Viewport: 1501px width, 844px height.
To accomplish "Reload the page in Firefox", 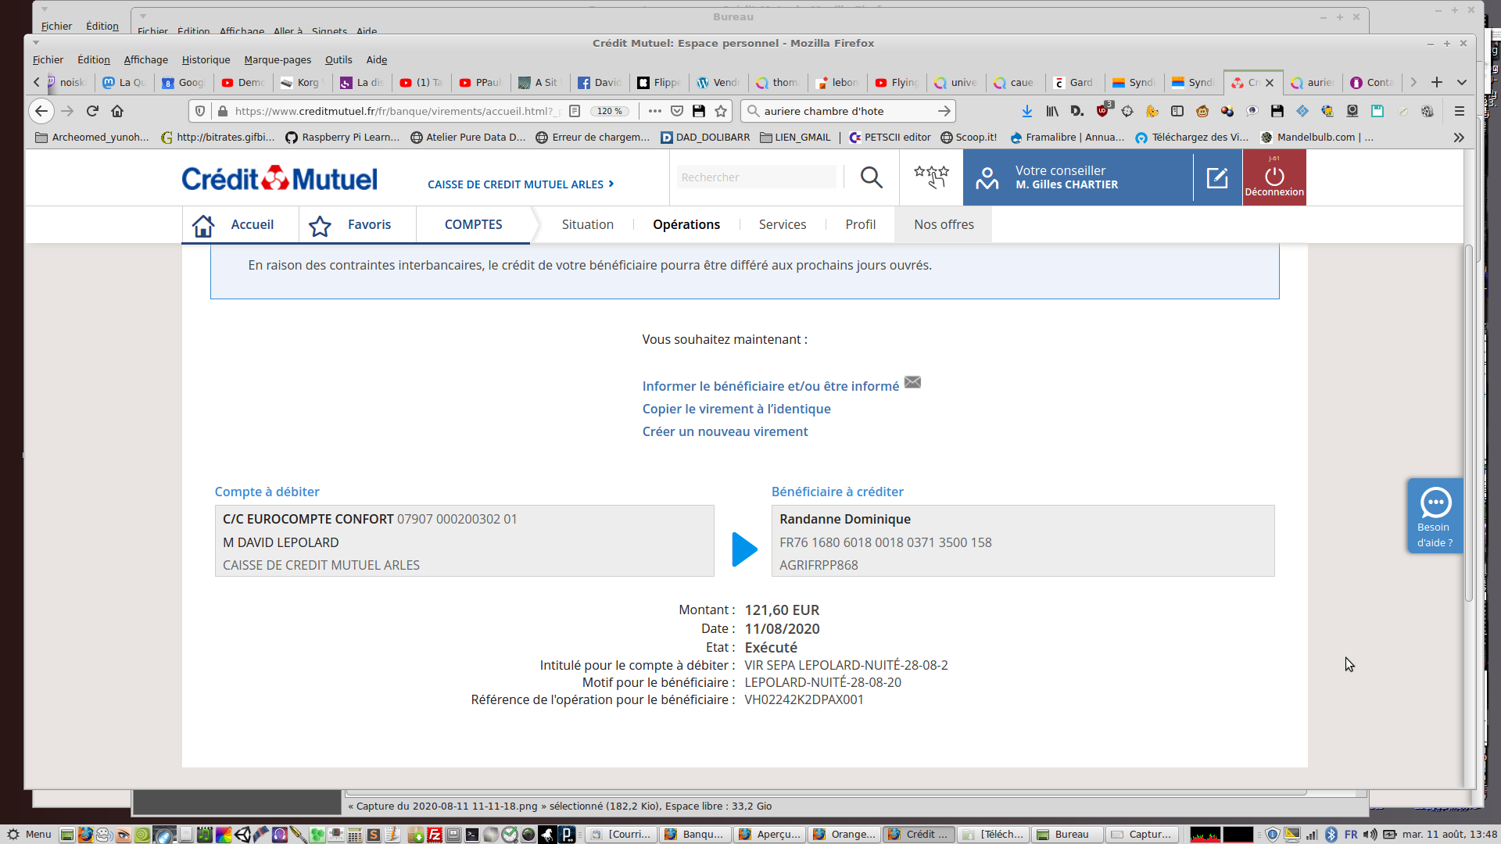I will click(92, 111).
